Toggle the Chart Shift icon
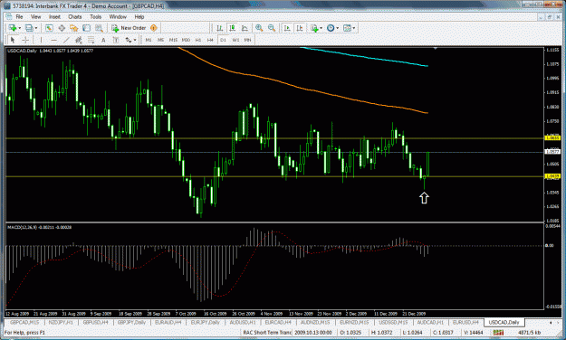566x340 pixels. click(300, 28)
